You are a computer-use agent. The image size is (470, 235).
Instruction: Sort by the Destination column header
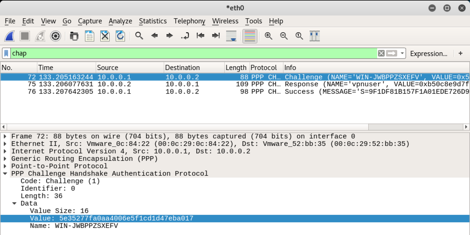[194, 68]
